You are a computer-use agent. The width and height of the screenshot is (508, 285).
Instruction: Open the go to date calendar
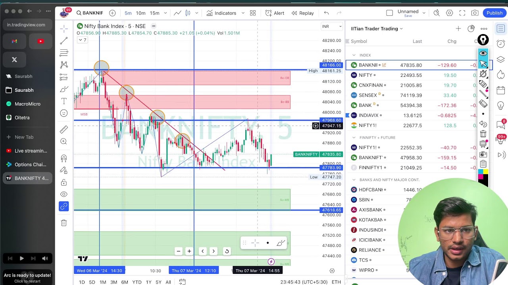(182, 282)
